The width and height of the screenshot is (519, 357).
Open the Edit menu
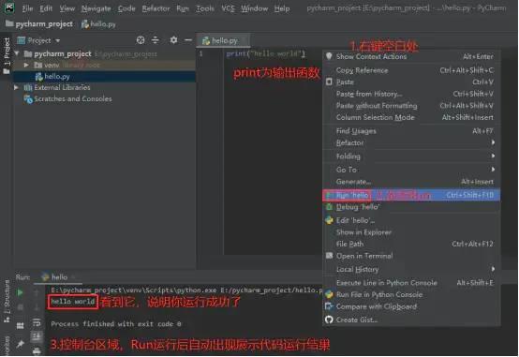coord(46,8)
